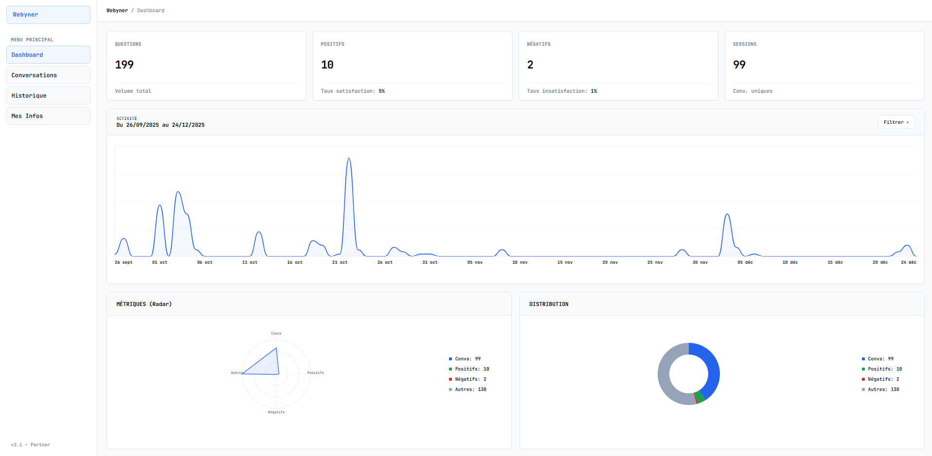This screenshot has height=456, width=932.
Task: Open the Conversations section
Action: coord(48,75)
